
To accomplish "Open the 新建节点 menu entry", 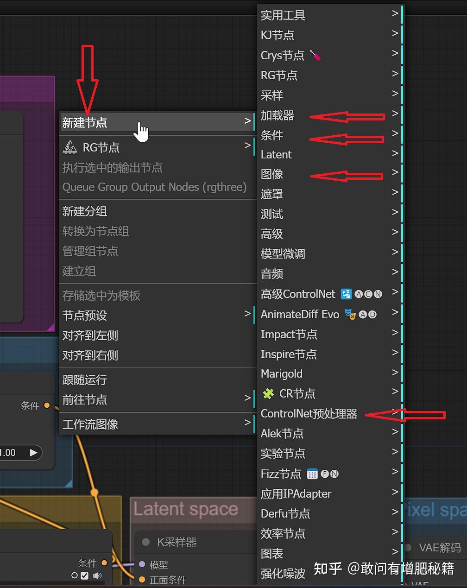I will pos(158,123).
